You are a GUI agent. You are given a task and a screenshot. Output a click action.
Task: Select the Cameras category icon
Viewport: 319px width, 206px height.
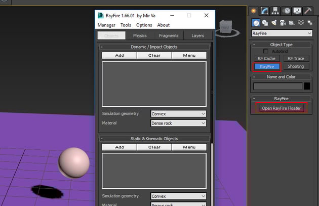[x=283, y=23]
